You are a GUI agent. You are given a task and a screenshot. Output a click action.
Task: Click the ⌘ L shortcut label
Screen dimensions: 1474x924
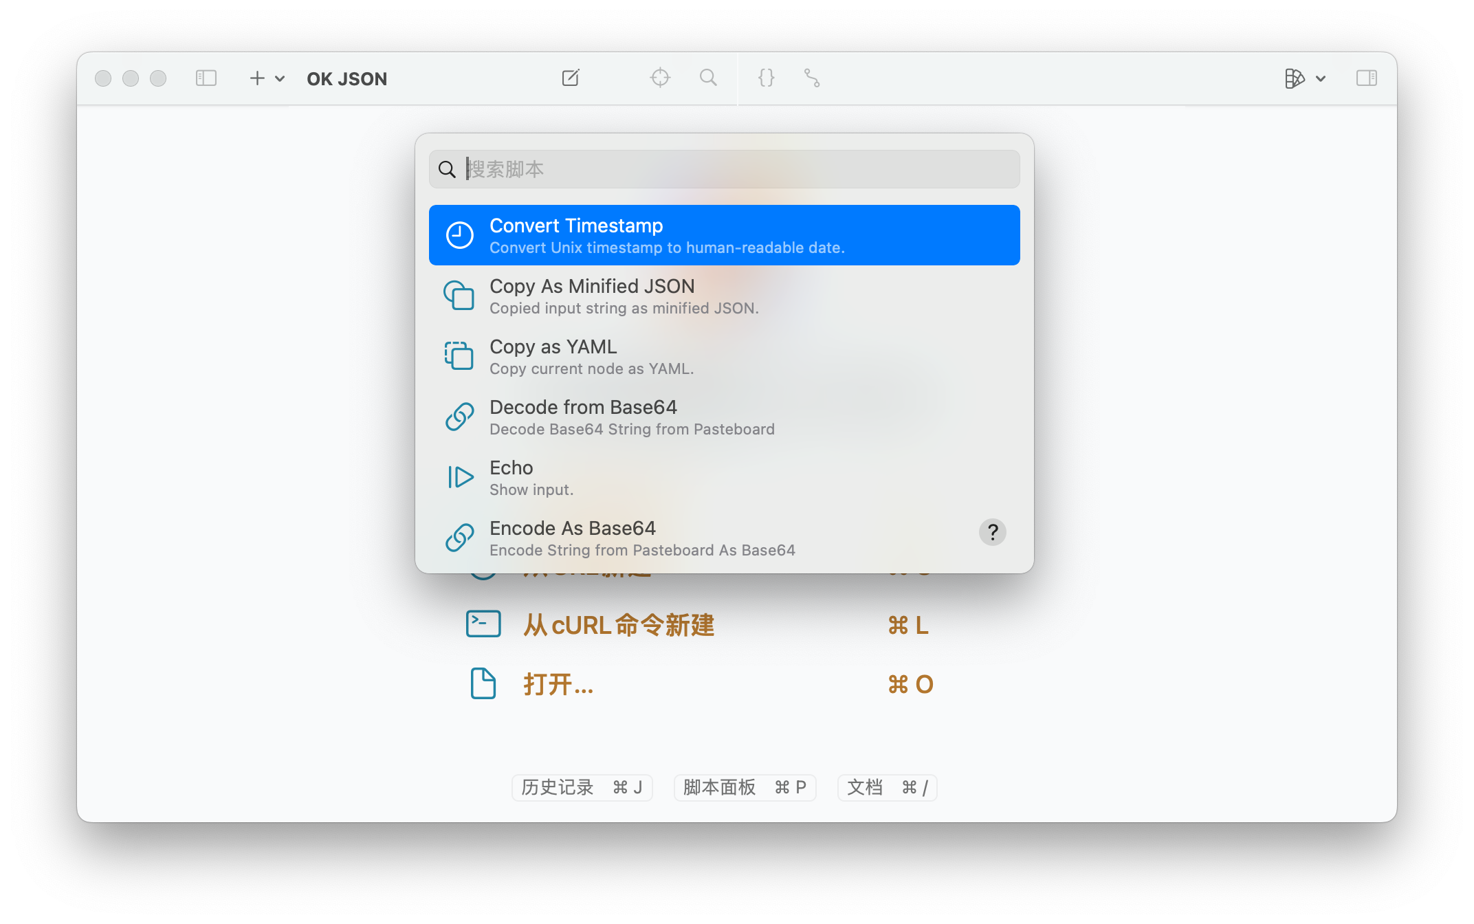908,626
